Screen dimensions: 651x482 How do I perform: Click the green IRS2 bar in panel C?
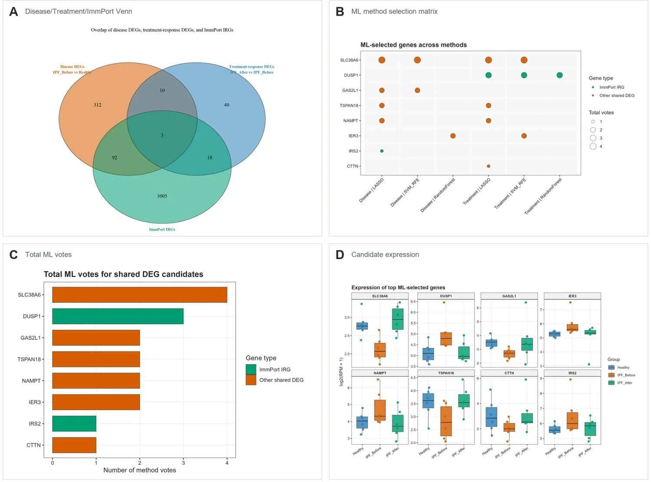[74, 423]
